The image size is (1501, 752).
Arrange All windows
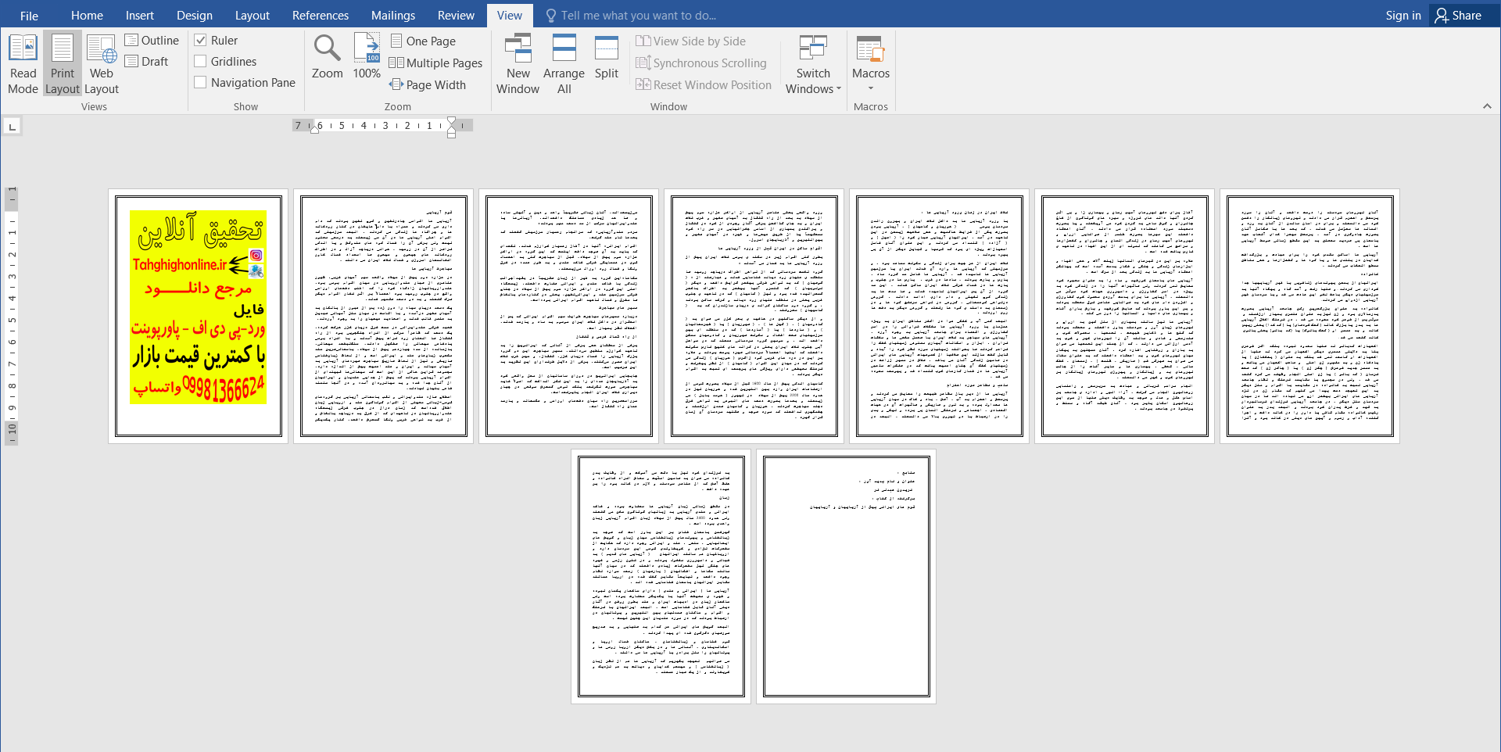click(x=564, y=64)
